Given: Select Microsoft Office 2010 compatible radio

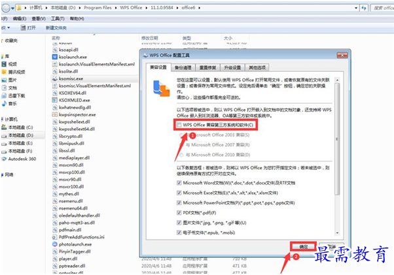Looking at the screenshot, I should [x=181, y=155].
